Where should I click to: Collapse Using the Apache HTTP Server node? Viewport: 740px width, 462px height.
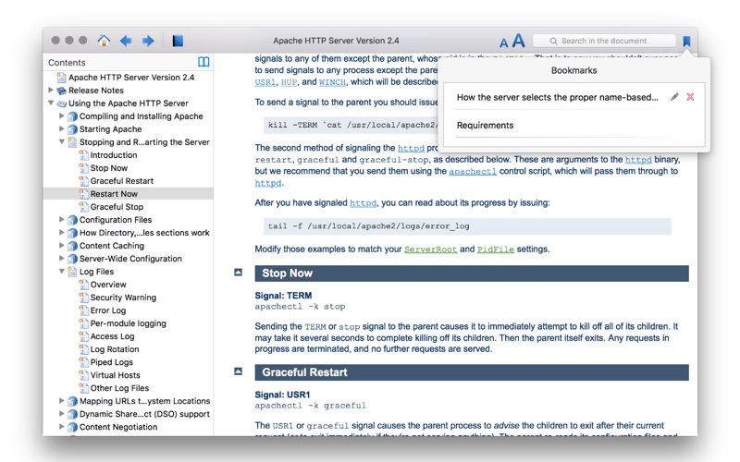(x=51, y=103)
